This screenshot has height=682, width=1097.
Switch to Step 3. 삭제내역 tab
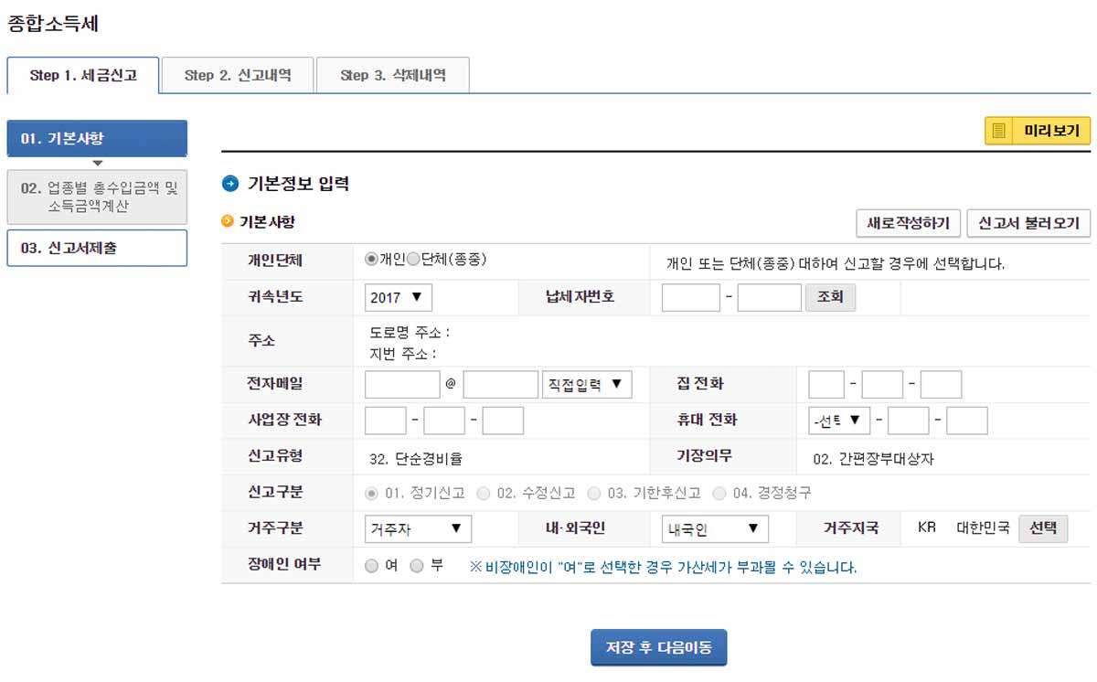(393, 75)
